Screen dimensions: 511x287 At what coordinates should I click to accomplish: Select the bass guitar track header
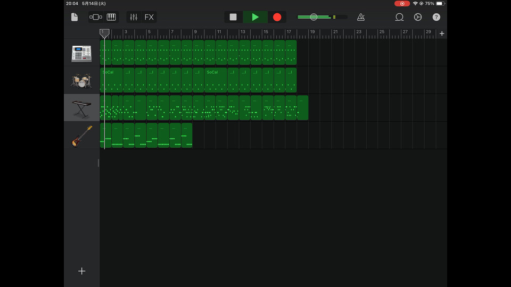point(81,136)
